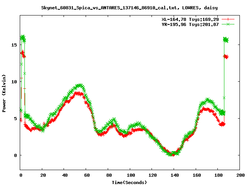This screenshot has height=186, width=248.
Task: Click x-axis tick label 160
Action: point(196,175)
